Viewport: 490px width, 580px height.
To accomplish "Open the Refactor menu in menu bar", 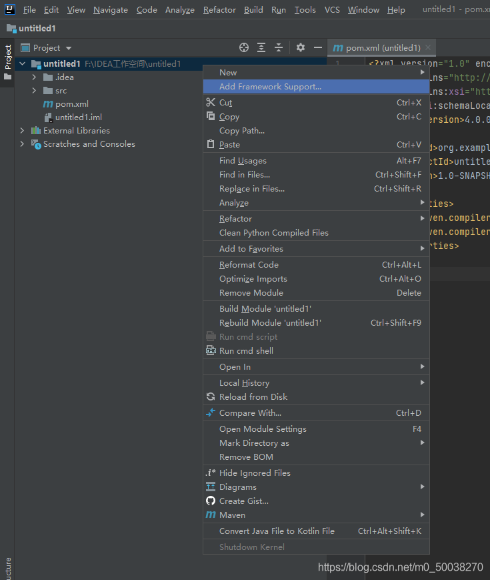I will point(219,10).
